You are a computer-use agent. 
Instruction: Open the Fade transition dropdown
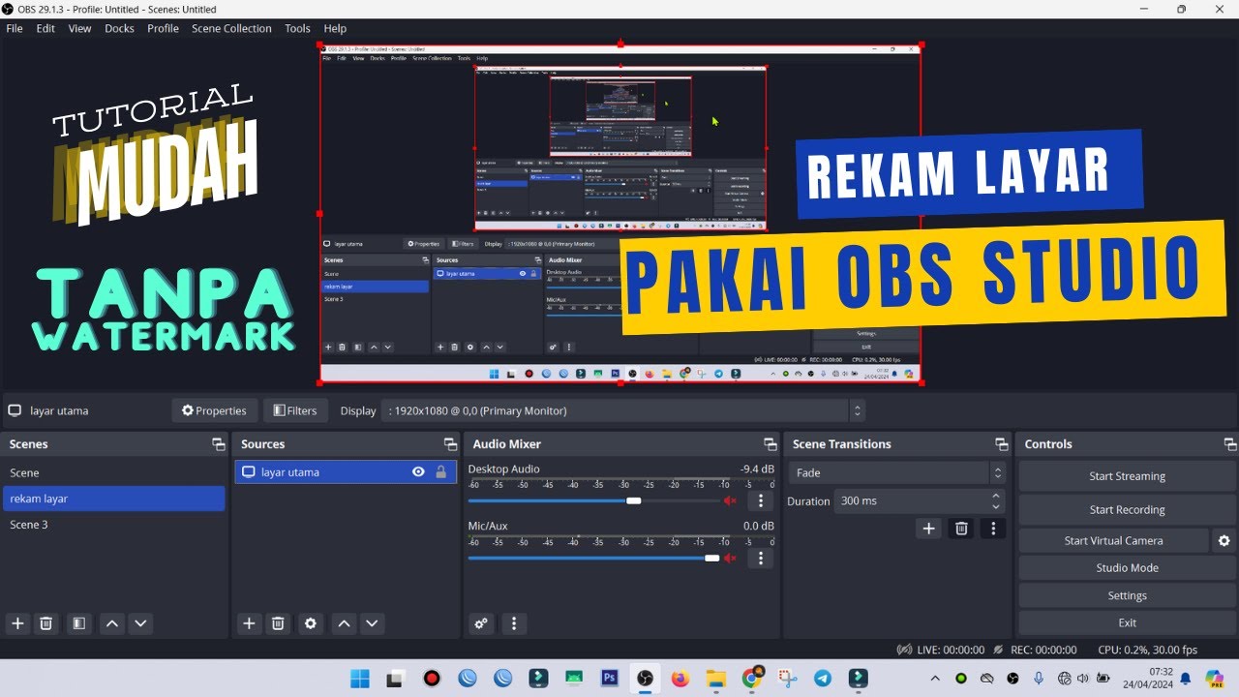coord(896,473)
